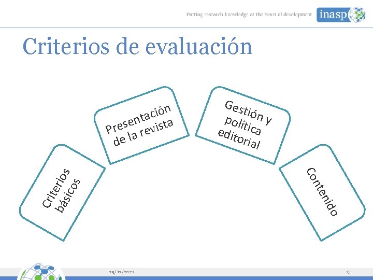Select the Presentación de la revista box
Screen dimensions: 373x280
[x=141, y=125]
